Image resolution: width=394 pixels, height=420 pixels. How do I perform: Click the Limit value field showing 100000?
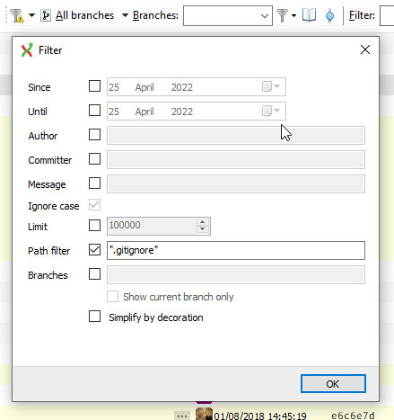point(153,226)
